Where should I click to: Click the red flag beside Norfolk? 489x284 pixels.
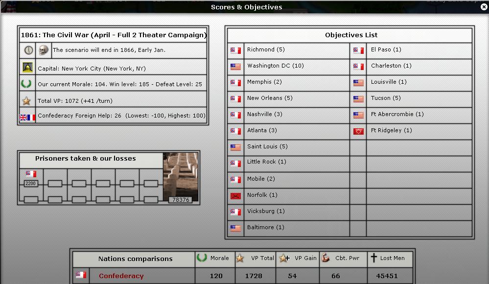tap(235, 196)
